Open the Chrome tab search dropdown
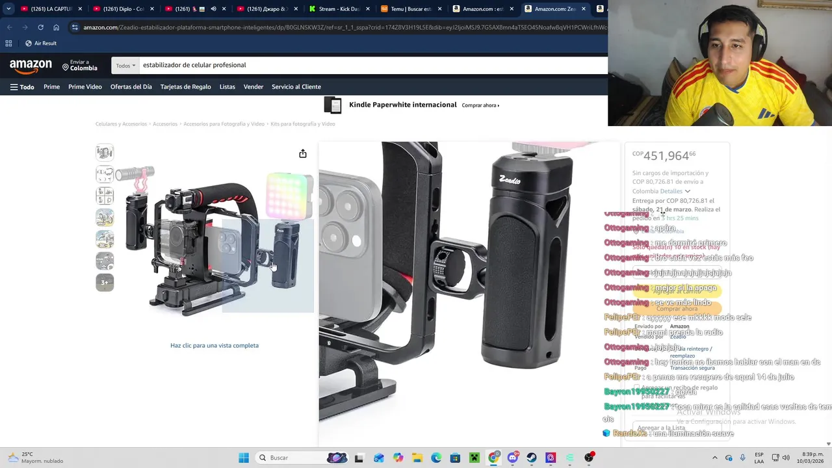The image size is (832, 468). point(8,9)
